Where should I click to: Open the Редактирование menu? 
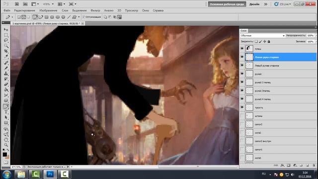click(x=24, y=10)
